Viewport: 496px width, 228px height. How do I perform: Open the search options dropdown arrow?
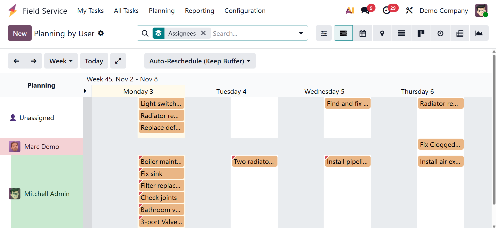301,33
